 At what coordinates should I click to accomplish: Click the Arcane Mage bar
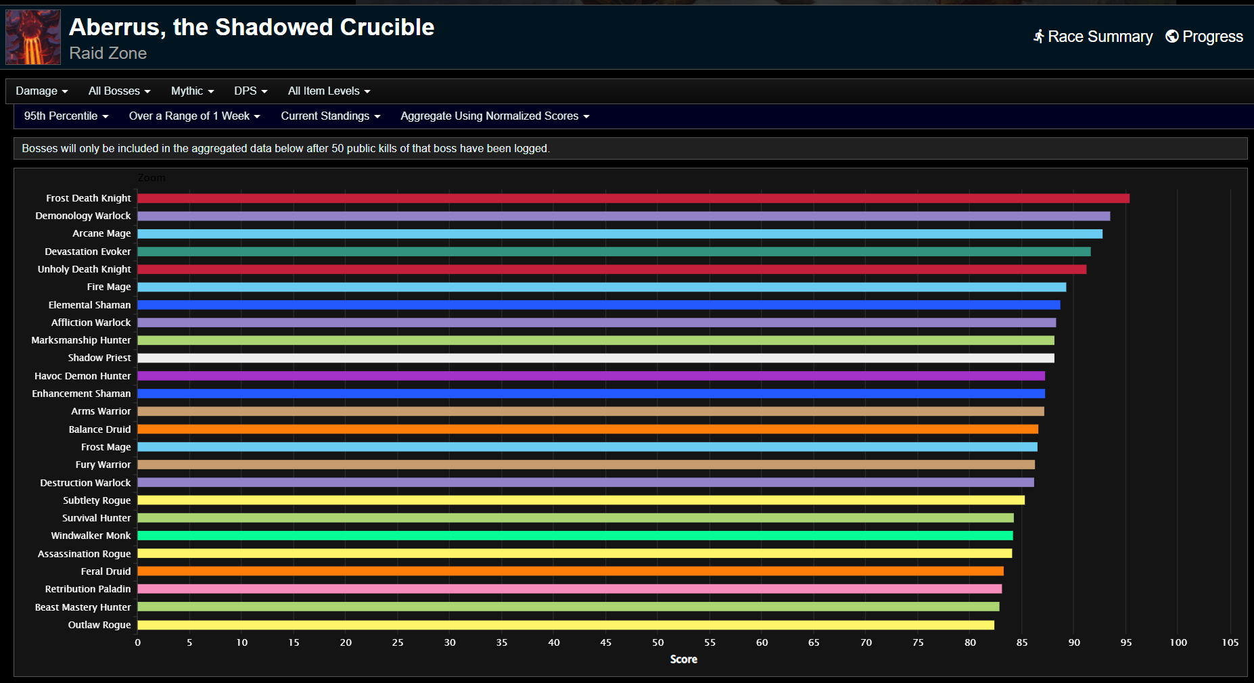click(x=620, y=234)
